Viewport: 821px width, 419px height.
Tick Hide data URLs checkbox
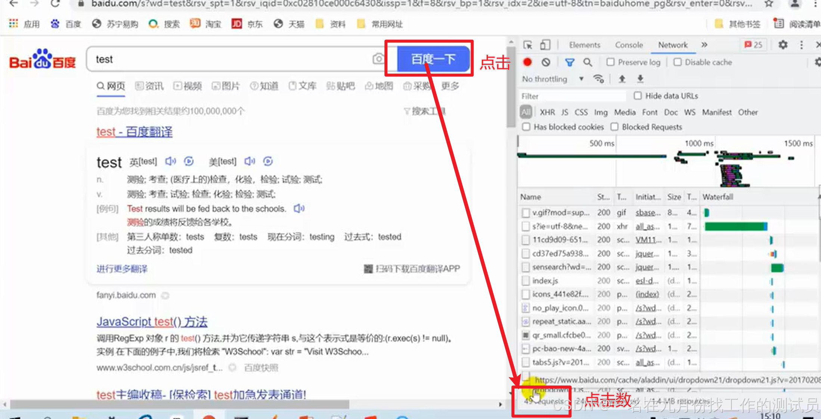click(638, 96)
